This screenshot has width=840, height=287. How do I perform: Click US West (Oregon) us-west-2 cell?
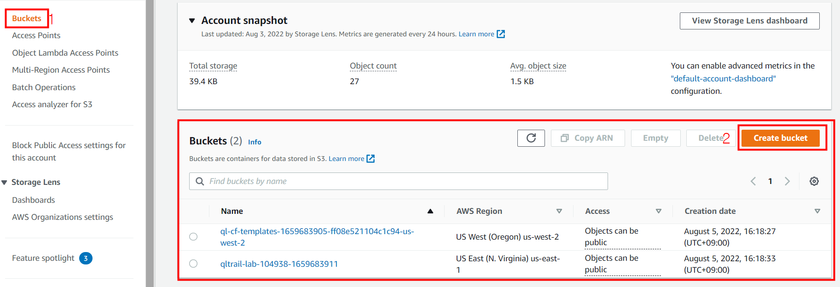tap(507, 237)
